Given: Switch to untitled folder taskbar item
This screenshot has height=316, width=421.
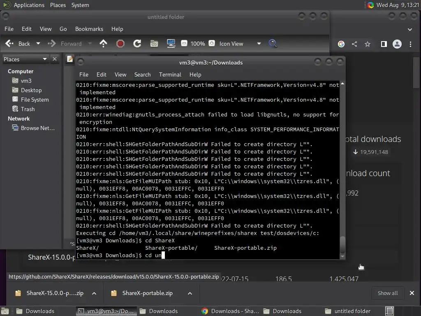Looking at the screenshot, I should tap(348, 311).
